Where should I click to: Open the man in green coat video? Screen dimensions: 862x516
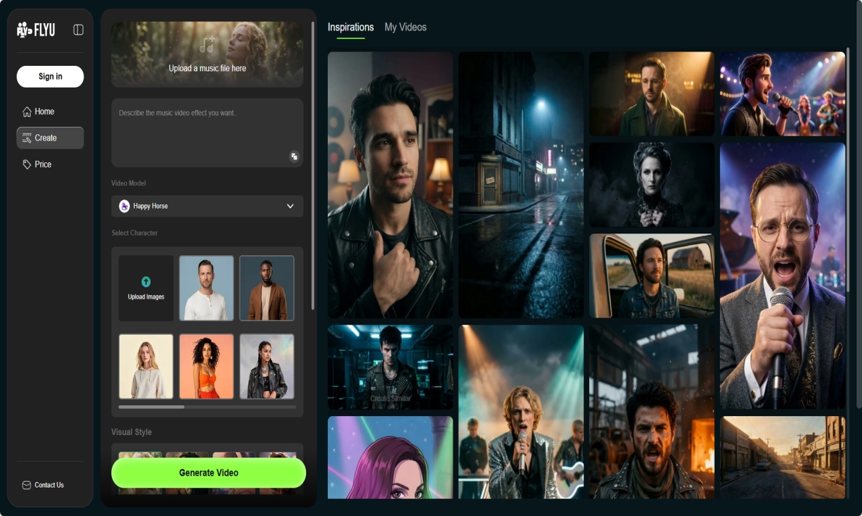pos(652,94)
